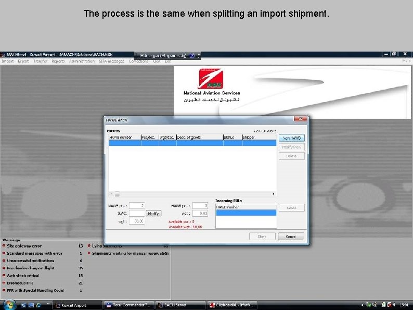Click the MAWB pcs field

click(x=137, y=205)
